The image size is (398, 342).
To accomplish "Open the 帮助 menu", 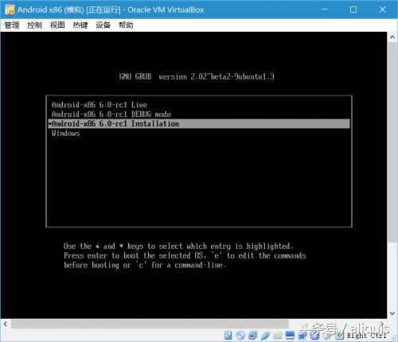I will (126, 25).
